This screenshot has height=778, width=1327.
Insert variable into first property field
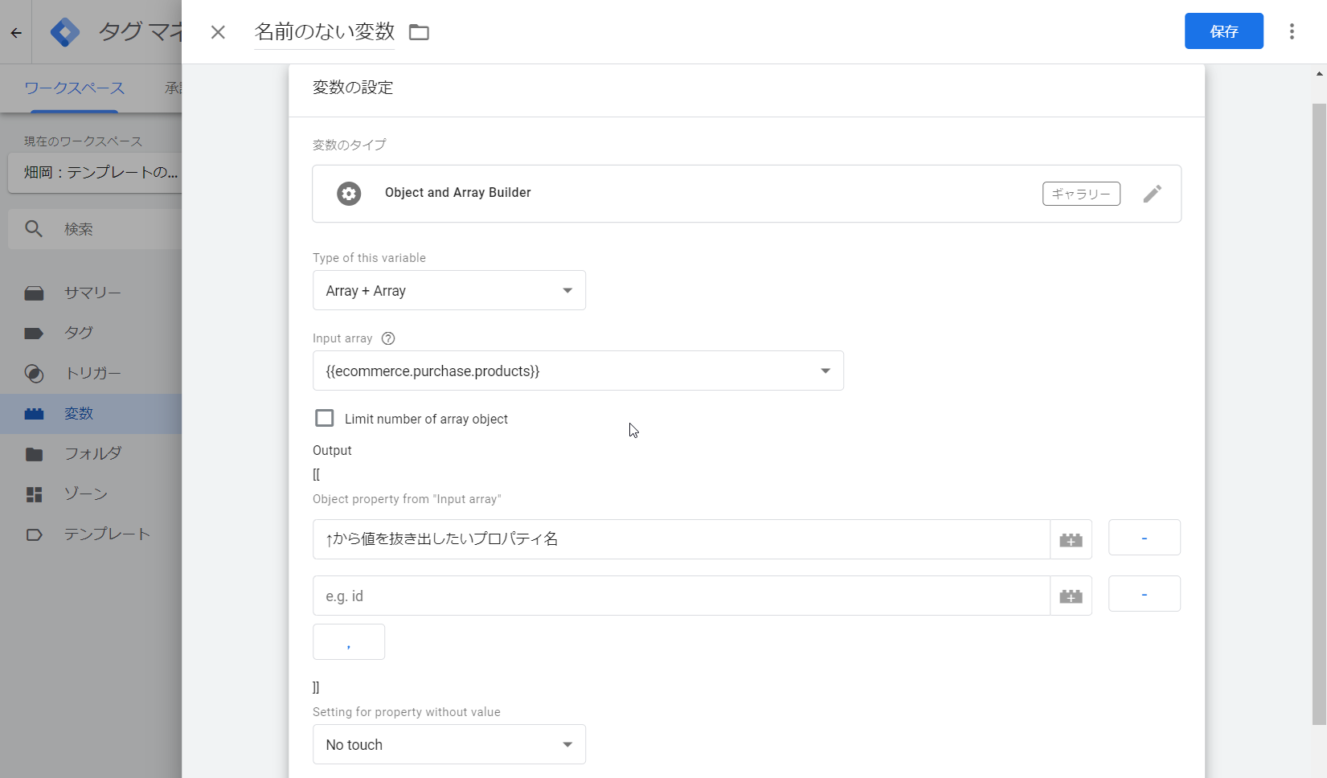tap(1071, 539)
